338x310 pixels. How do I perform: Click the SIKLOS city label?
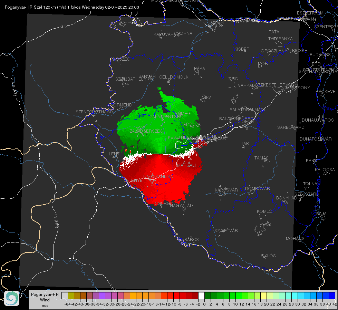268,256
